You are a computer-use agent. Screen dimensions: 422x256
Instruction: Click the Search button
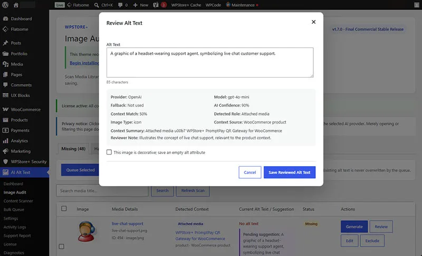[162, 191]
